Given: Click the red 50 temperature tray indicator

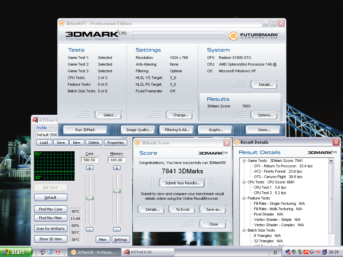Looking at the screenshot, I should (318, 252).
